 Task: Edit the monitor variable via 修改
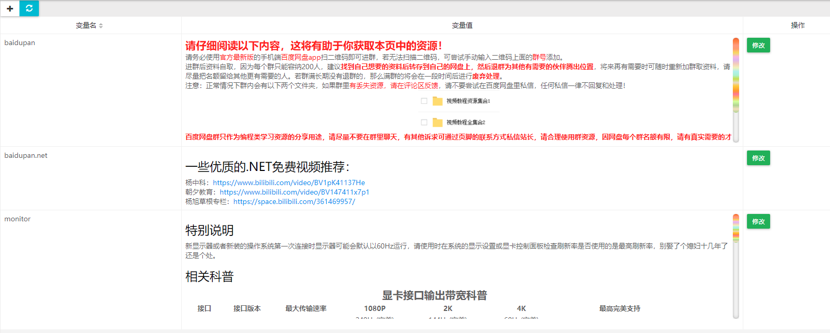pyautogui.click(x=758, y=222)
